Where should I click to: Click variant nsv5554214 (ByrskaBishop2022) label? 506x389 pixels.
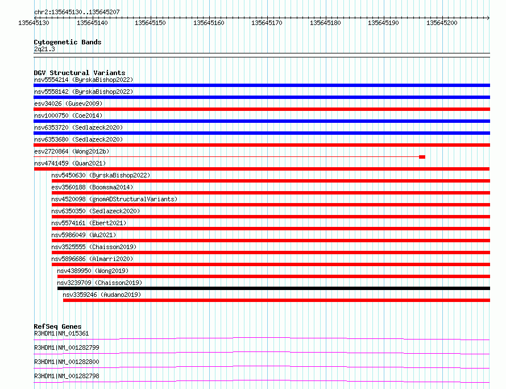(x=84, y=80)
